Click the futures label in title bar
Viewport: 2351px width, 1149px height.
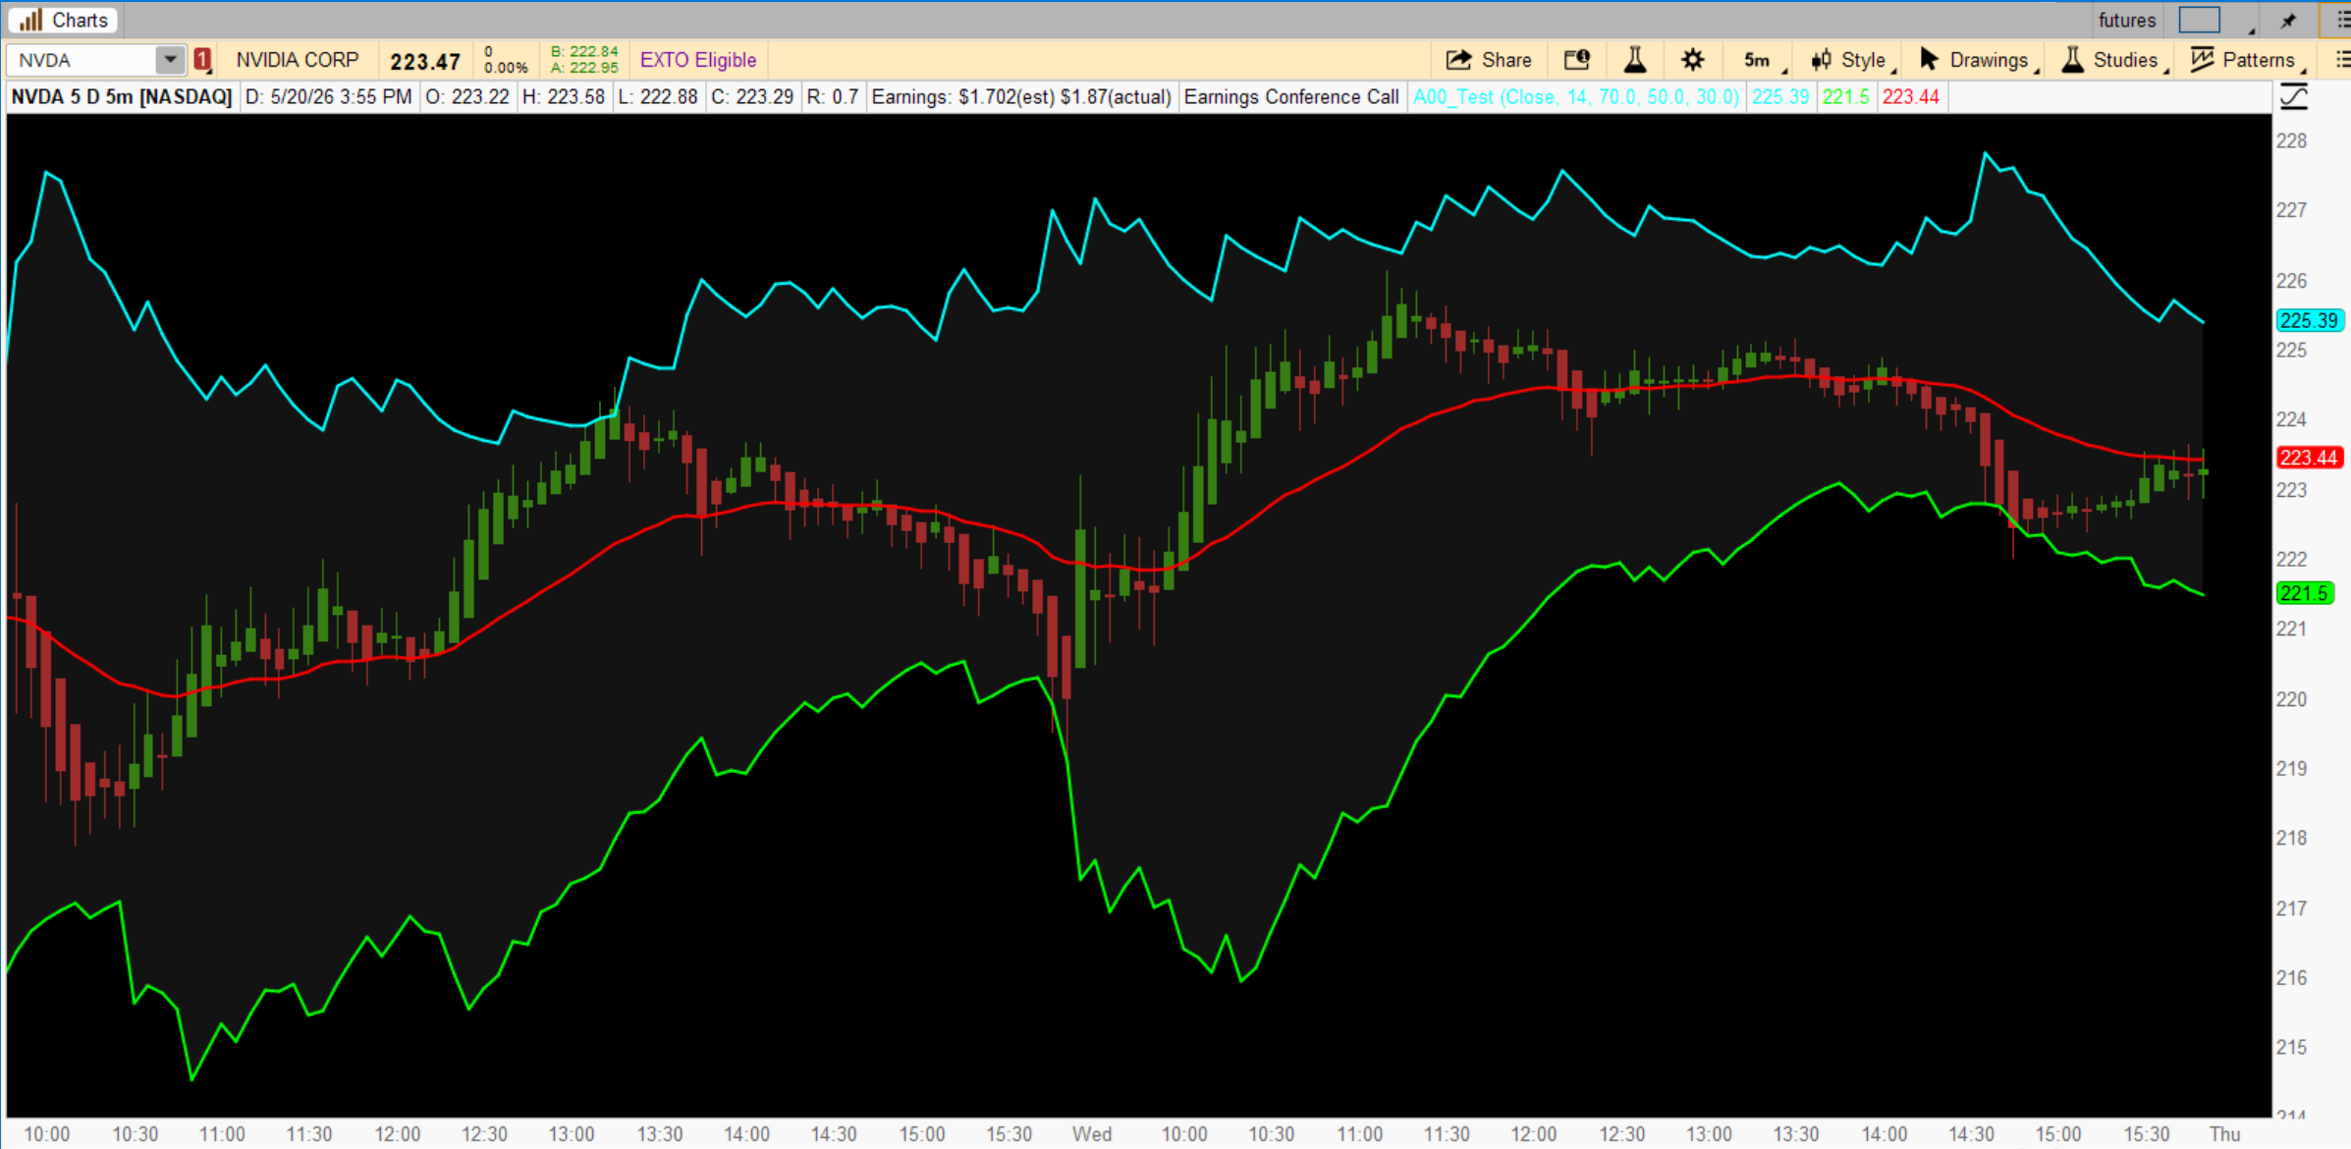point(2127,20)
